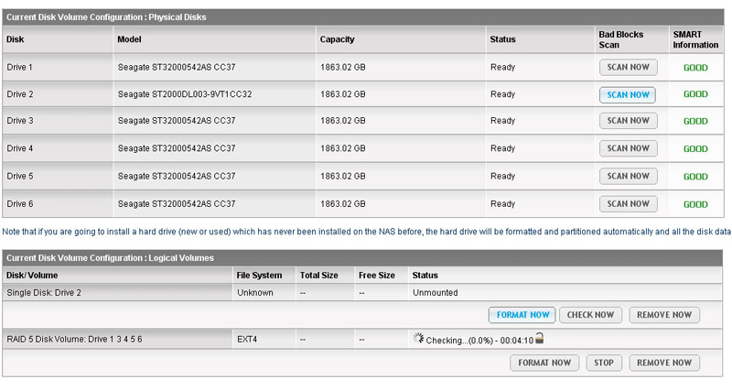Start bad blocks scan for Drive 1

click(x=628, y=67)
